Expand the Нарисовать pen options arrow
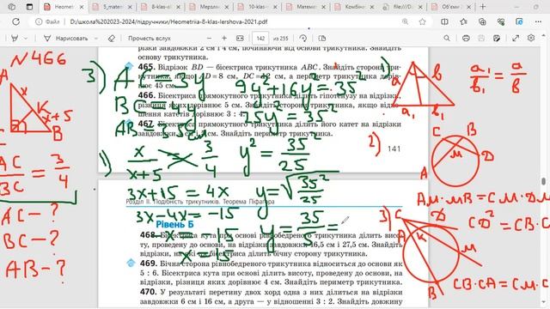Viewport: 550px width, 309px height. pos(95,38)
